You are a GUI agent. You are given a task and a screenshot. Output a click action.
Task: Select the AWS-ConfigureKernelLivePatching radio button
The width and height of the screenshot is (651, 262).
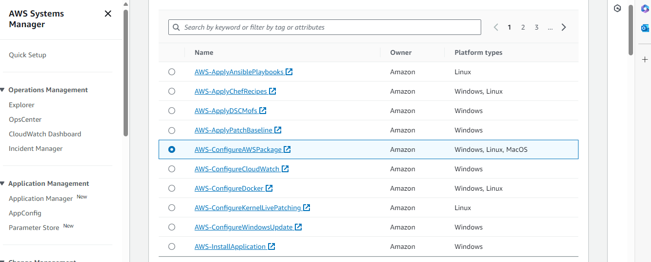tap(172, 208)
